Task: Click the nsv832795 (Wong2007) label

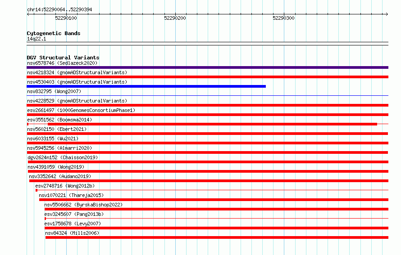Action: click(54, 91)
